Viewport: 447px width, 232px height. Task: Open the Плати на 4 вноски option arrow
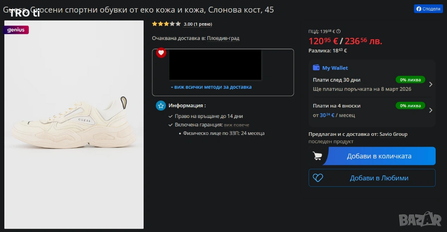pyautogui.click(x=430, y=110)
